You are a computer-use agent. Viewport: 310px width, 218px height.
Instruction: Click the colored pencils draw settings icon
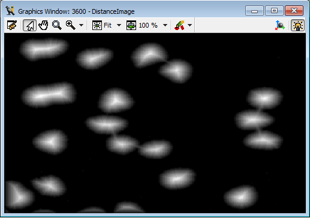point(179,25)
